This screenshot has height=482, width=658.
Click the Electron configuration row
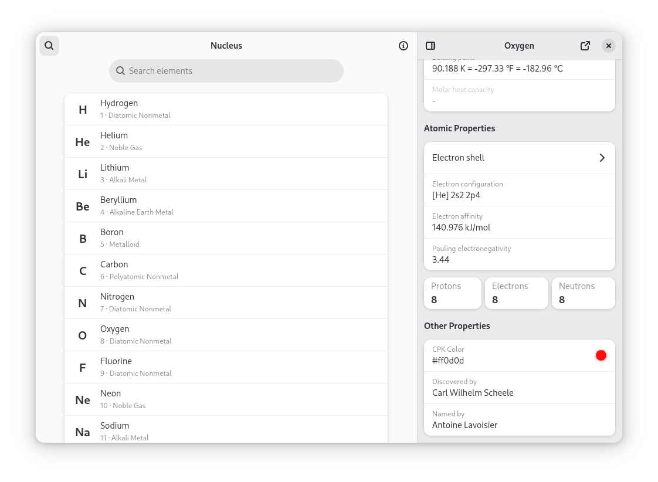click(519, 190)
